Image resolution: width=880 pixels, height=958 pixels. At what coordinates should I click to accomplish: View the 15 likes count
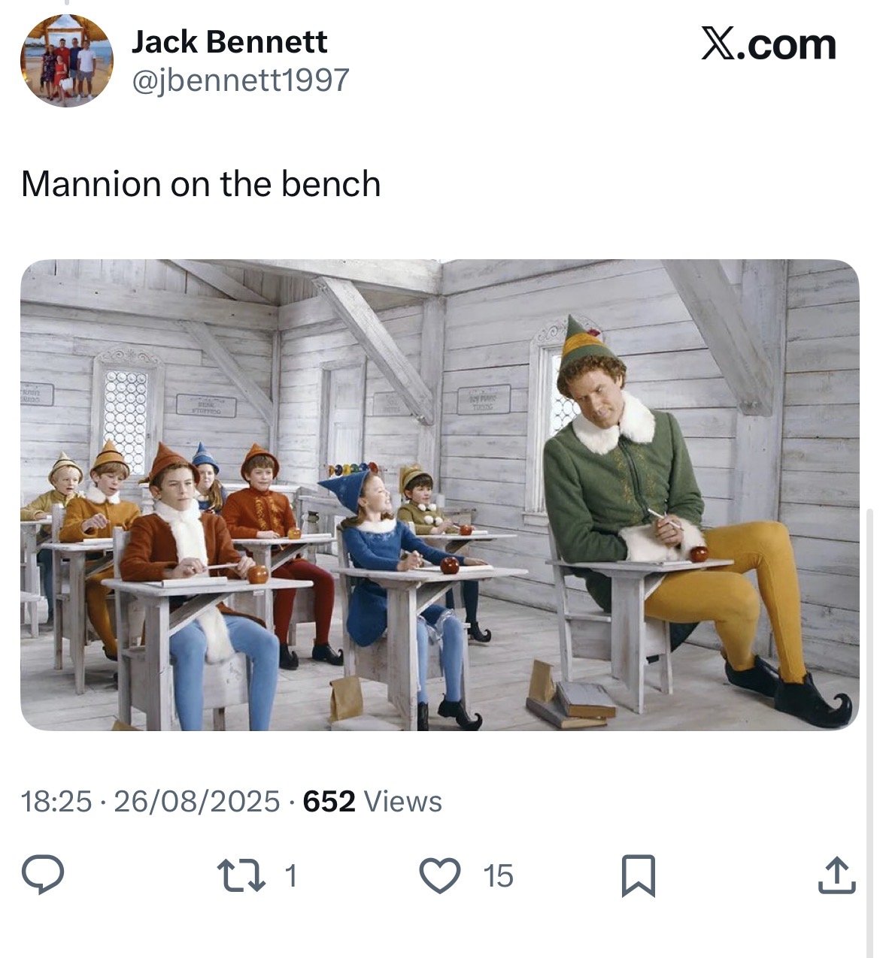498,876
